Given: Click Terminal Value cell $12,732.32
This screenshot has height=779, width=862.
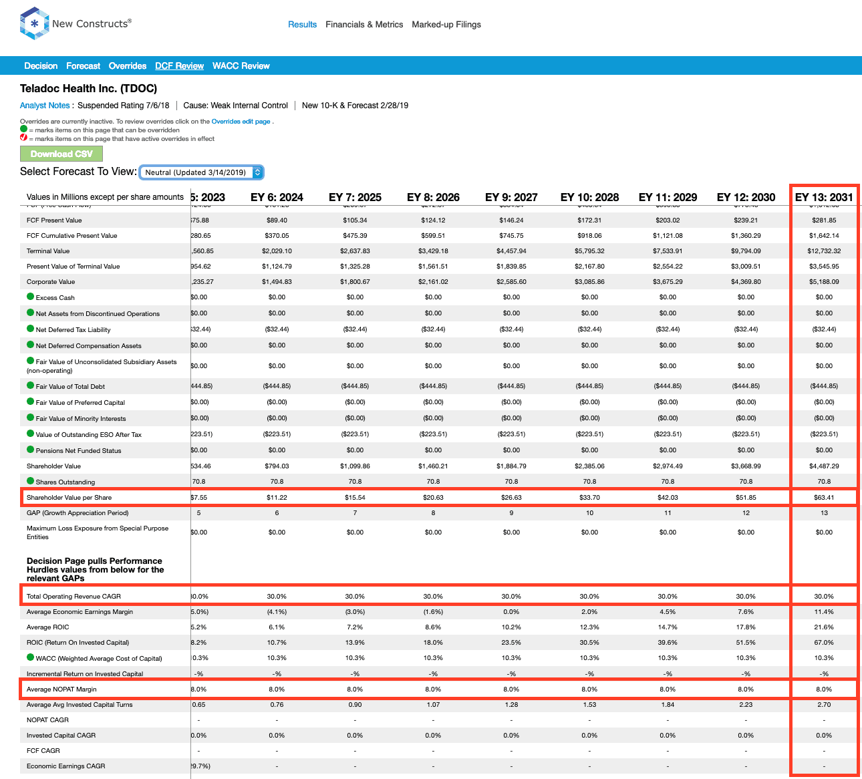Looking at the screenshot, I should click(x=824, y=251).
